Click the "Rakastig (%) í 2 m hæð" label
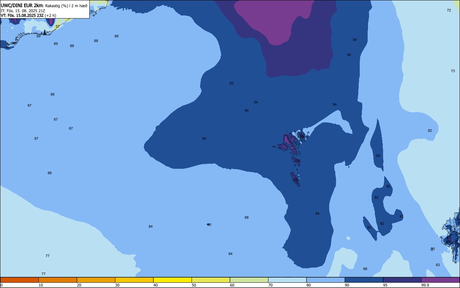 pyautogui.click(x=66, y=6)
